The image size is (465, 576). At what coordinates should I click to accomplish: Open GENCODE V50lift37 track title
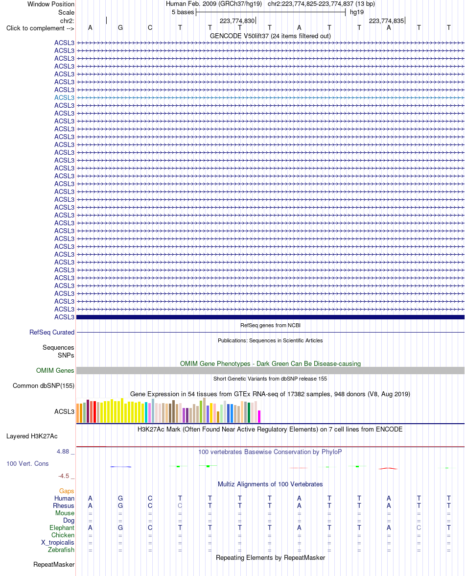pos(270,36)
